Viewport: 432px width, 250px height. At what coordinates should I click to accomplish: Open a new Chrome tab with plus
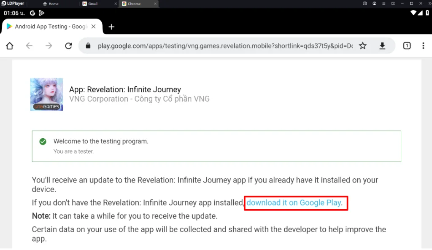[x=111, y=27]
